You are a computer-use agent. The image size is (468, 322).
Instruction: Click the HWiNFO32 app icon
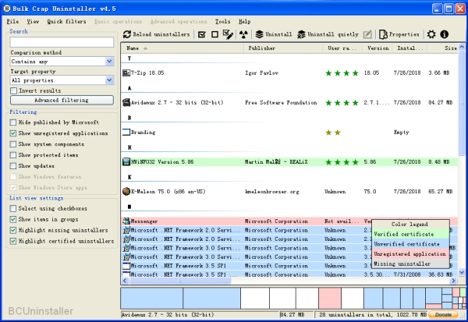click(x=126, y=161)
